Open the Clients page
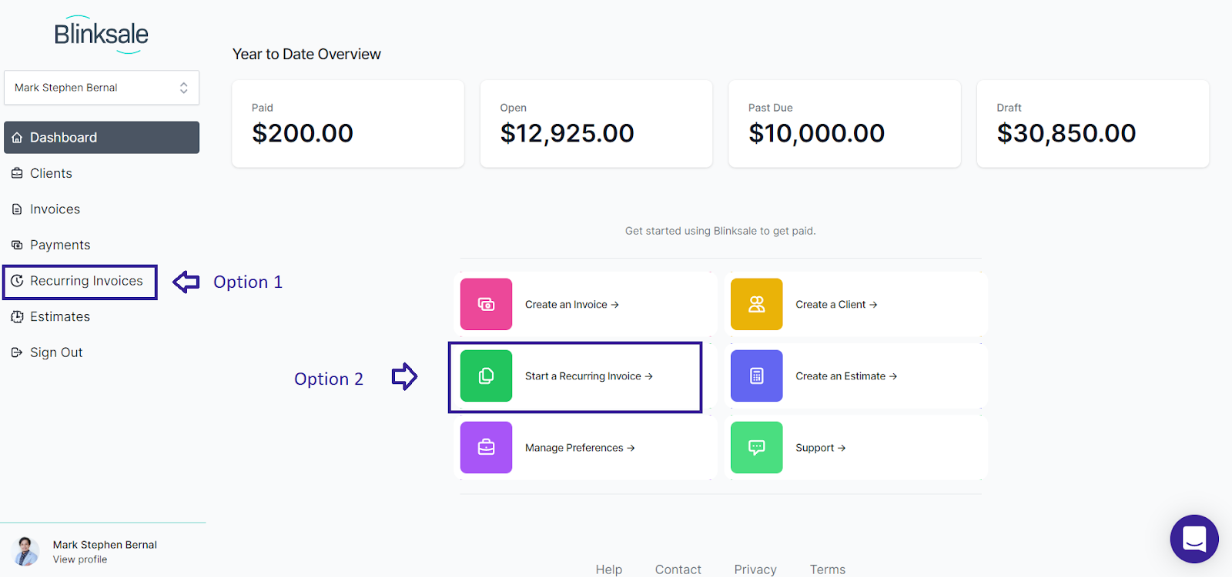 pos(51,174)
